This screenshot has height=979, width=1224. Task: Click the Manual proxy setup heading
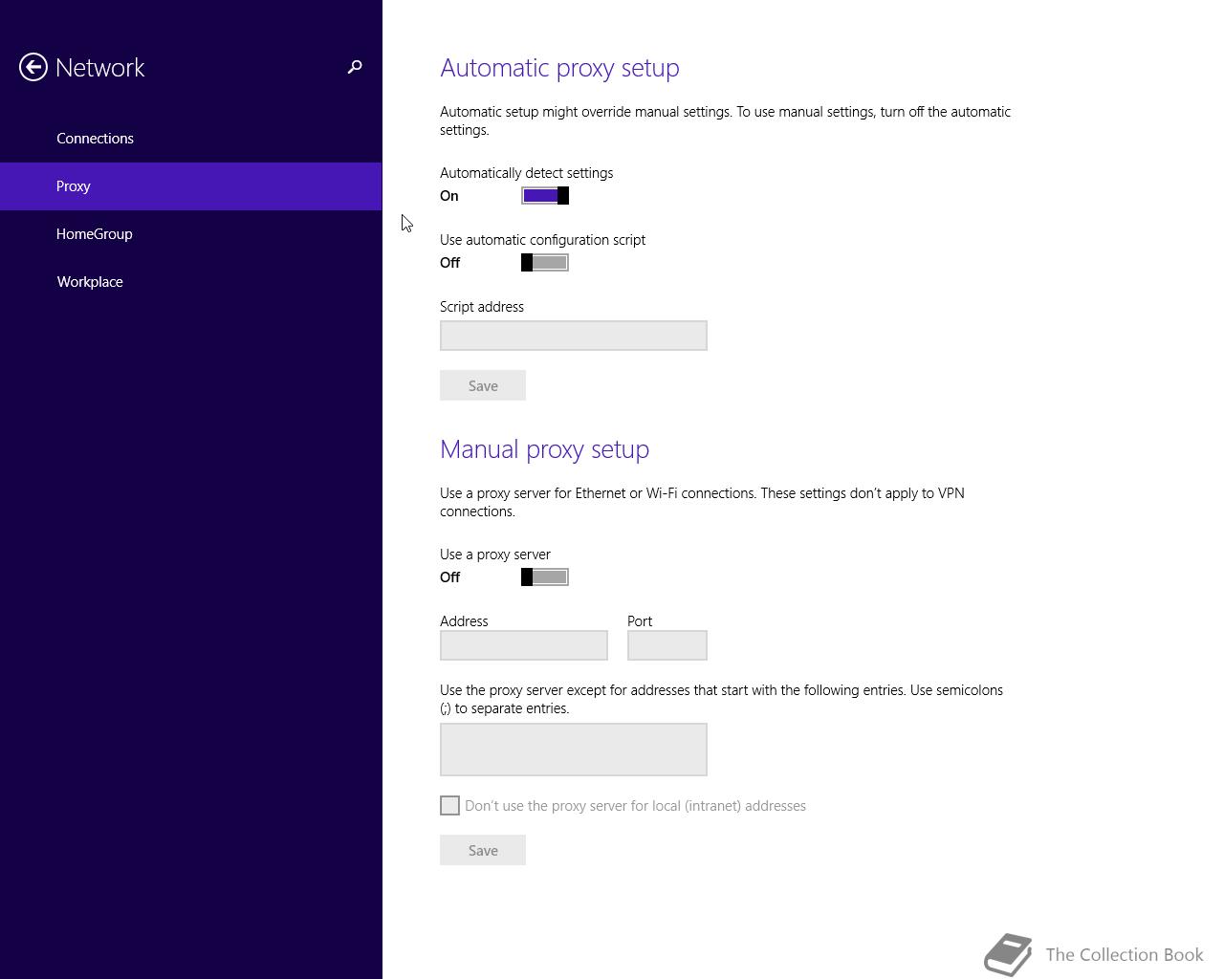click(x=544, y=449)
